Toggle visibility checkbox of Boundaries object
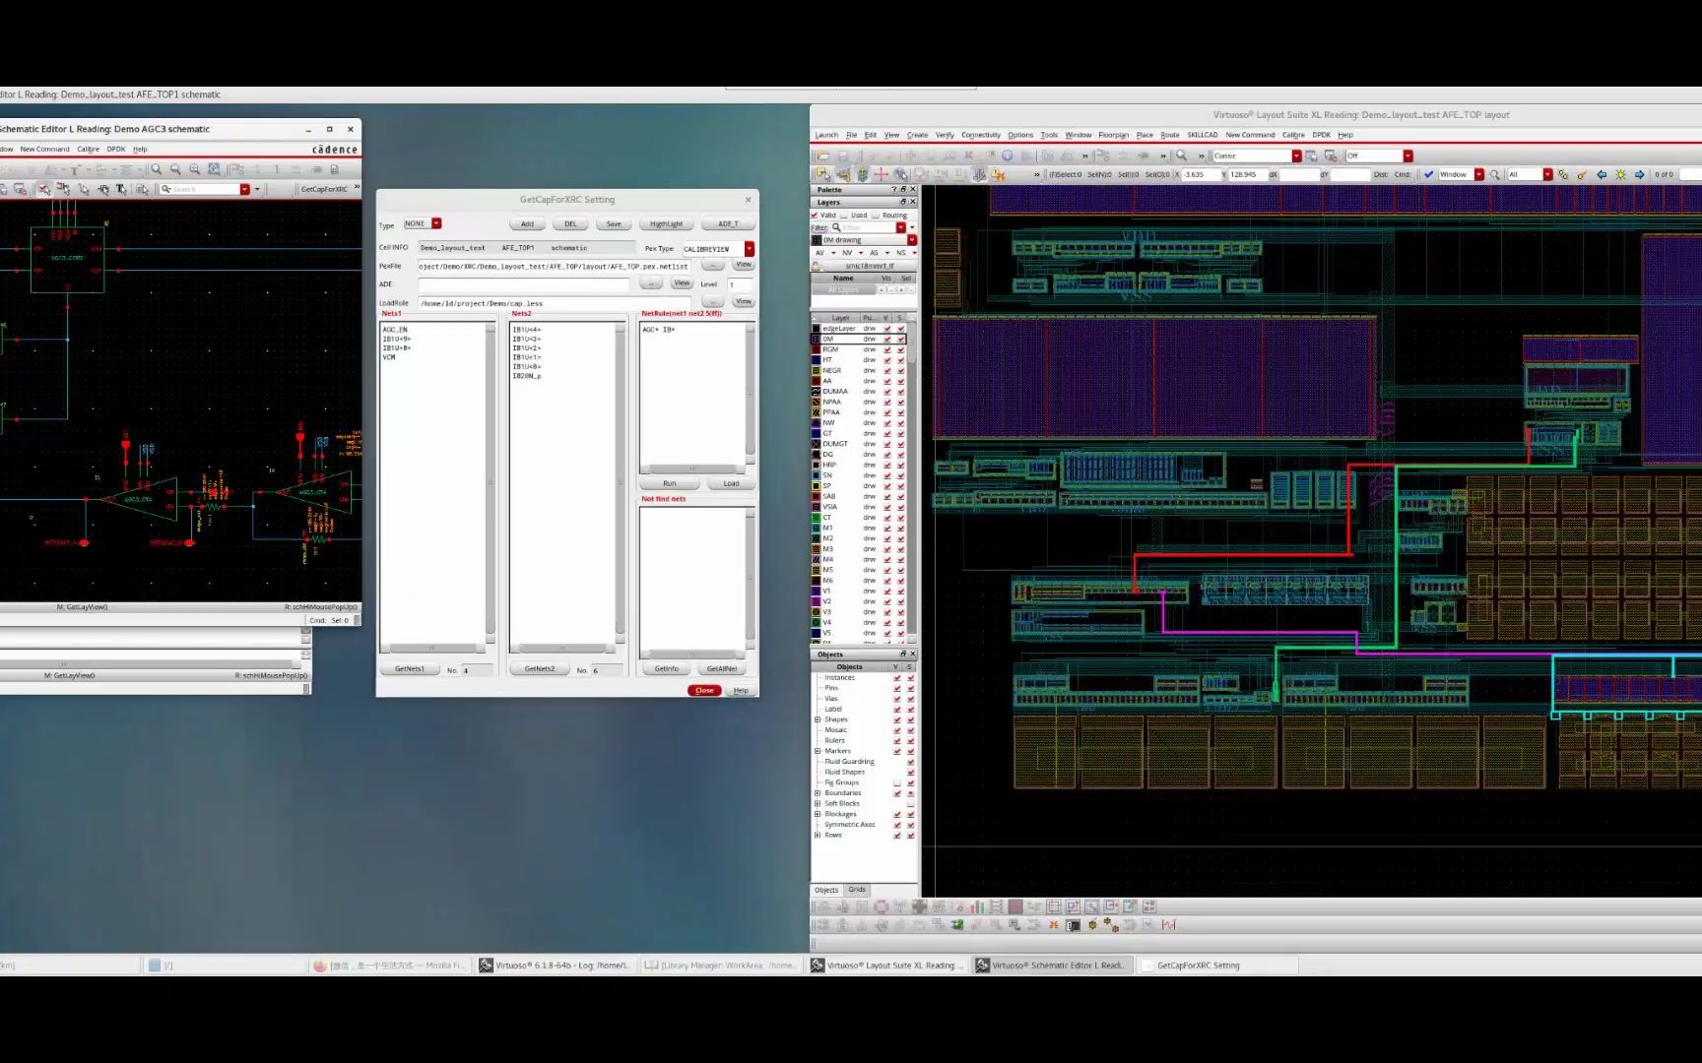 pyautogui.click(x=896, y=793)
